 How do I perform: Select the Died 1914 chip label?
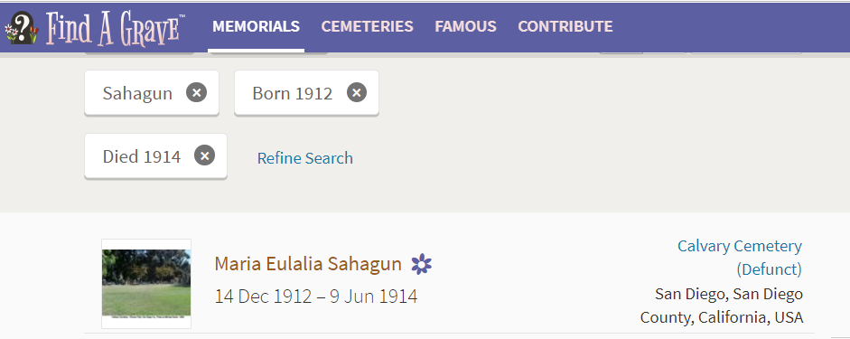point(142,156)
